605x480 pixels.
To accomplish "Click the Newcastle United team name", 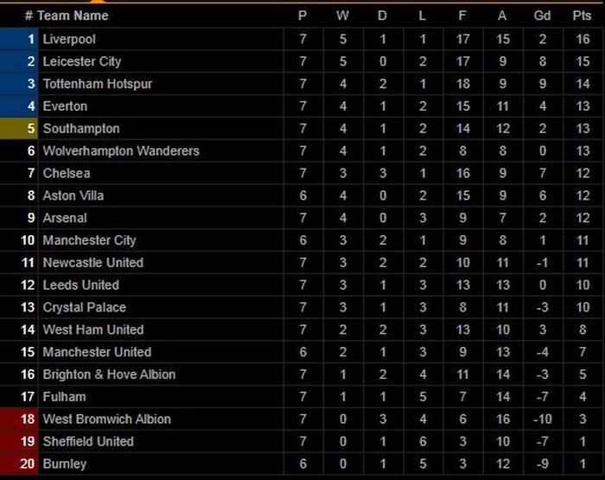I will tap(93, 263).
